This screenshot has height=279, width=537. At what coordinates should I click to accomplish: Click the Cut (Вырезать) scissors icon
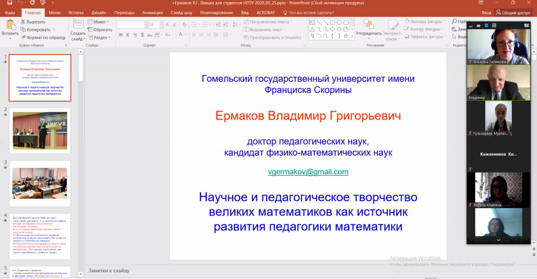(x=24, y=22)
